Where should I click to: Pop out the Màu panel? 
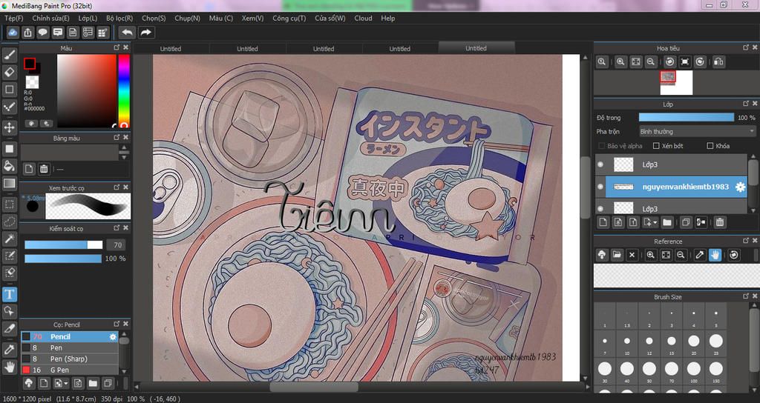(117, 47)
